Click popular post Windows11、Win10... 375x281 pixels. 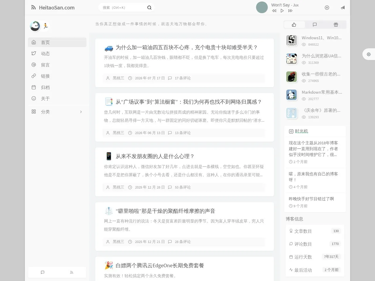[x=321, y=38]
